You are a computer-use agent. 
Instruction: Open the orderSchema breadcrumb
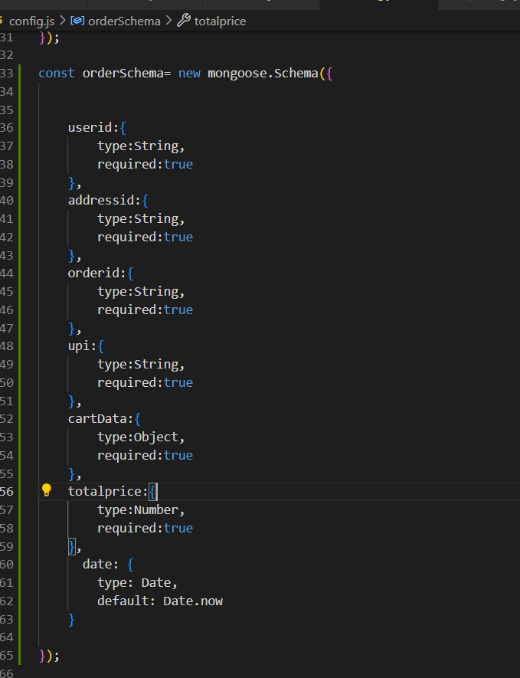pyautogui.click(x=124, y=21)
